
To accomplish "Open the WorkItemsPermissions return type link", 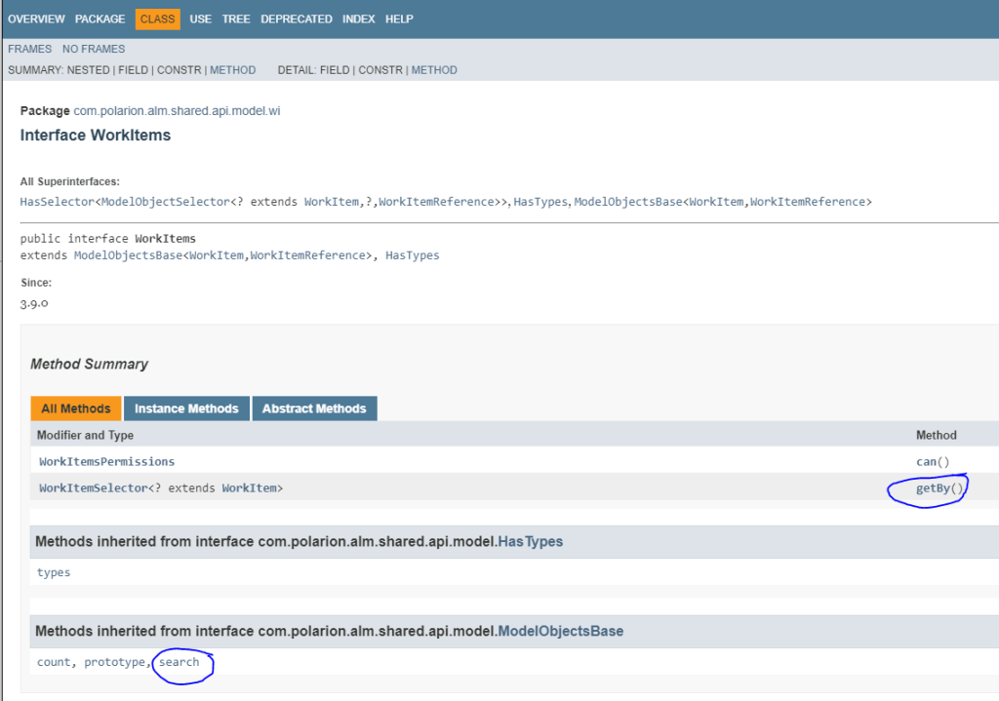I will pos(106,461).
